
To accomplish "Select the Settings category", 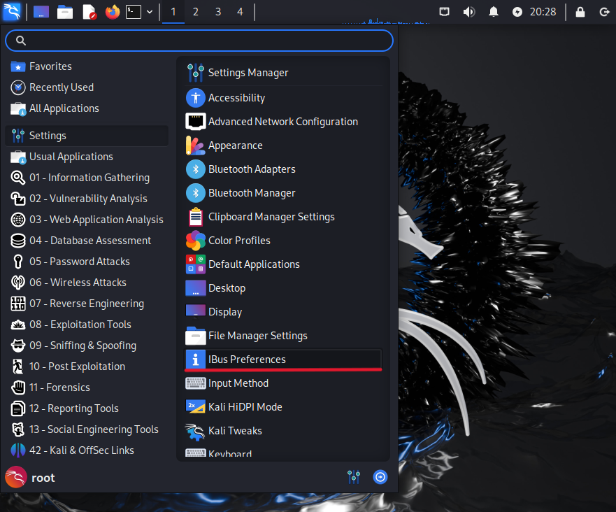I will 87,136.
